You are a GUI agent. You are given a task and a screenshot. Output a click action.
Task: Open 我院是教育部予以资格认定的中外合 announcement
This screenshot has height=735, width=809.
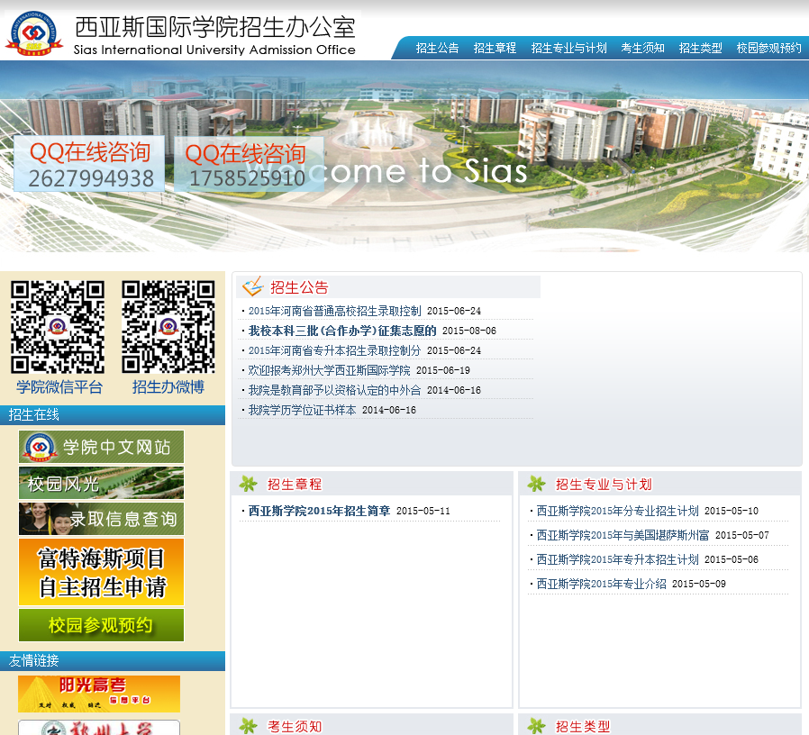pos(335,390)
